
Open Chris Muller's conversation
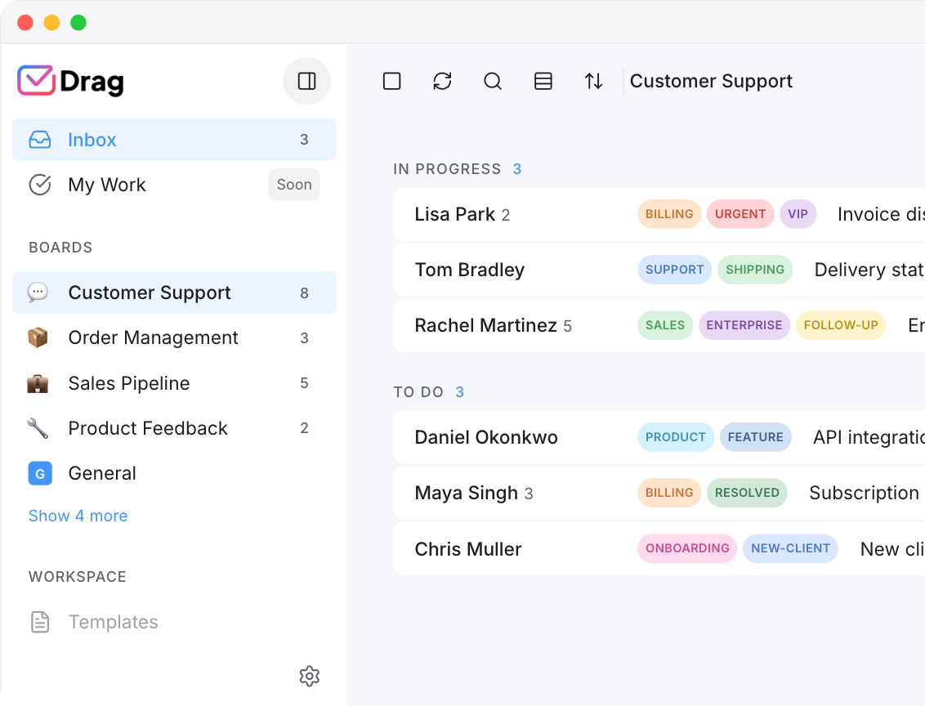coord(659,548)
